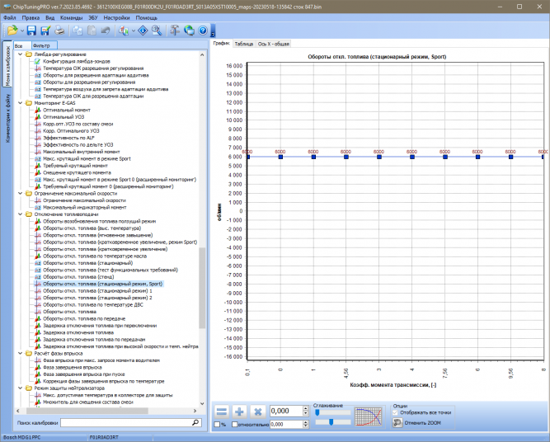
Task: Click the tree horizontal scrollbar right arrow
Action: [195, 411]
